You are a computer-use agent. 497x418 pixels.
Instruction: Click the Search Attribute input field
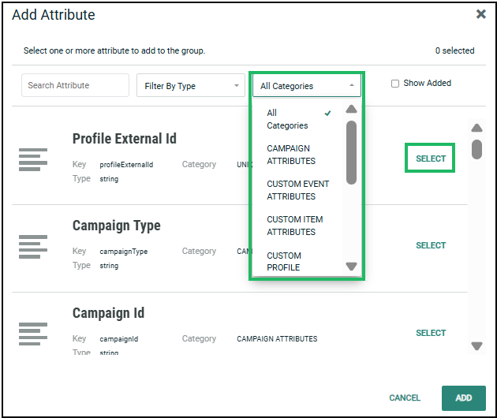coord(76,86)
